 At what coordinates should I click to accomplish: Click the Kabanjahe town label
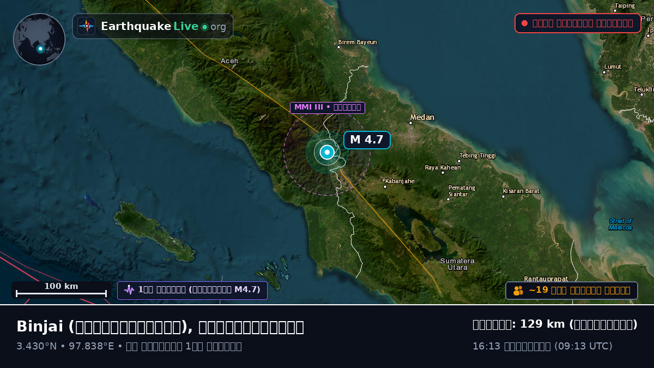(399, 181)
